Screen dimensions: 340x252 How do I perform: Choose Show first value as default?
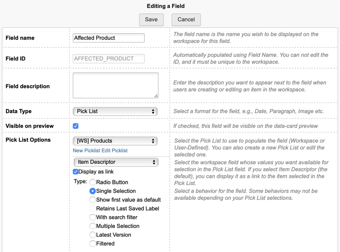point(93,200)
